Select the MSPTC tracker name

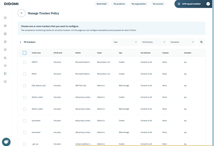35,62
